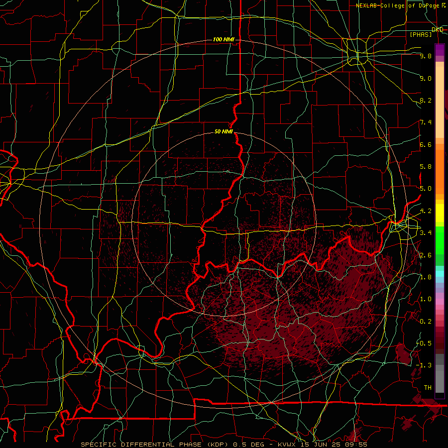448x448 pixels.
Task: Click the 2.6 scale label
Action: (426, 255)
